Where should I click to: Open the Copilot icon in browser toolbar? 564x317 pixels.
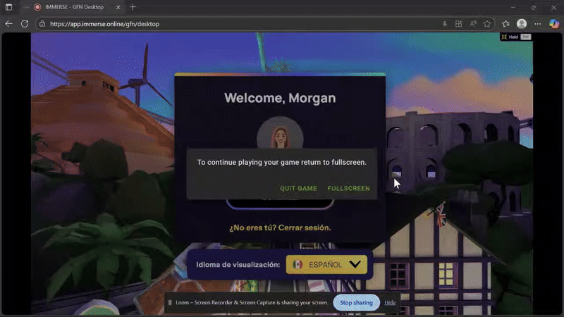click(554, 23)
